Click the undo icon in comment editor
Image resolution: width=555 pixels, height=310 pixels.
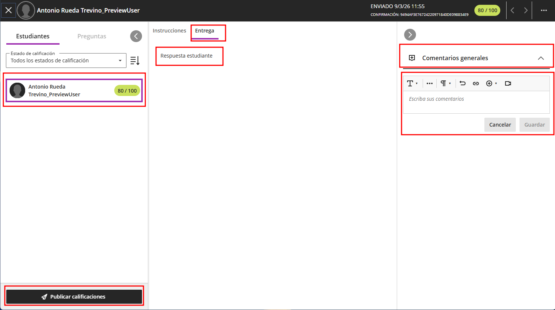[x=463, y=83]
